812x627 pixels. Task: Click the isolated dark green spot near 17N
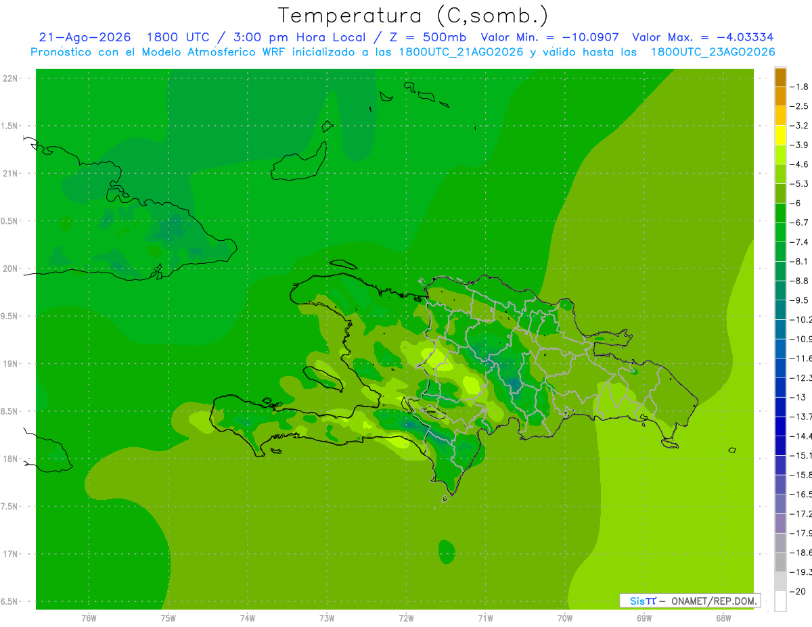tap(447, 552)
